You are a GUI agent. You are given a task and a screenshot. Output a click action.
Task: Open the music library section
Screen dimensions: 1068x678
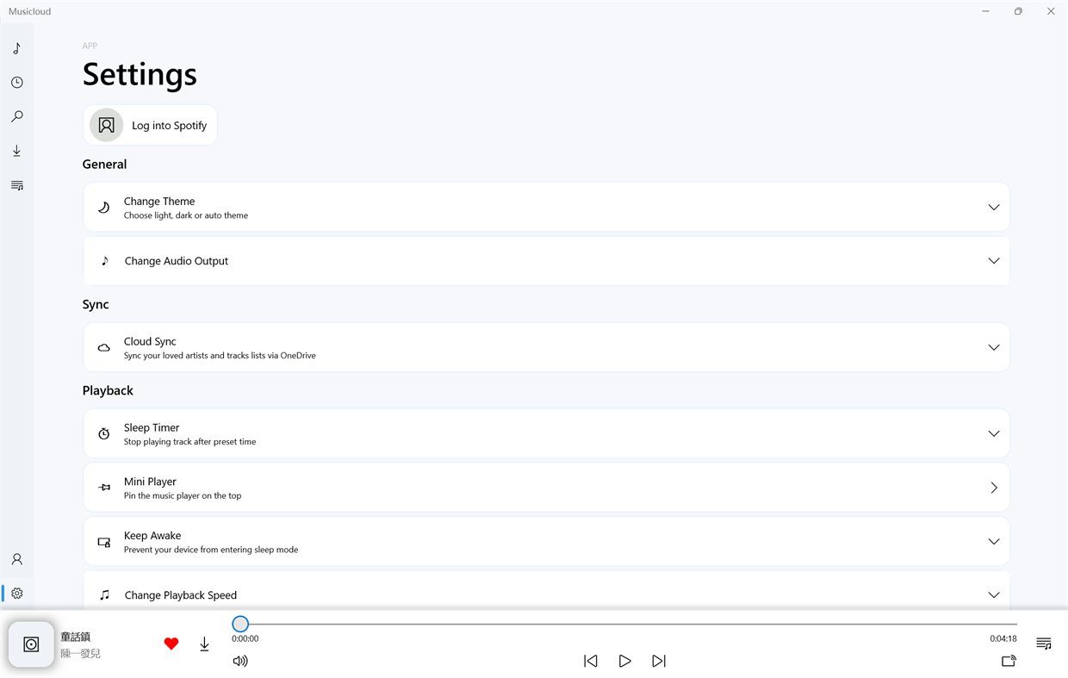pos(16,48)
